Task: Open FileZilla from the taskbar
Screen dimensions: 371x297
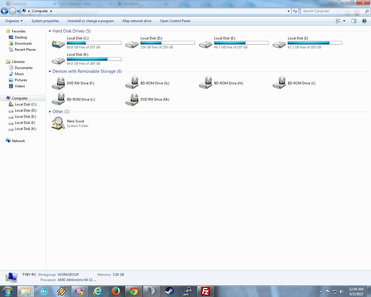Action: click(x=205, y=291)
